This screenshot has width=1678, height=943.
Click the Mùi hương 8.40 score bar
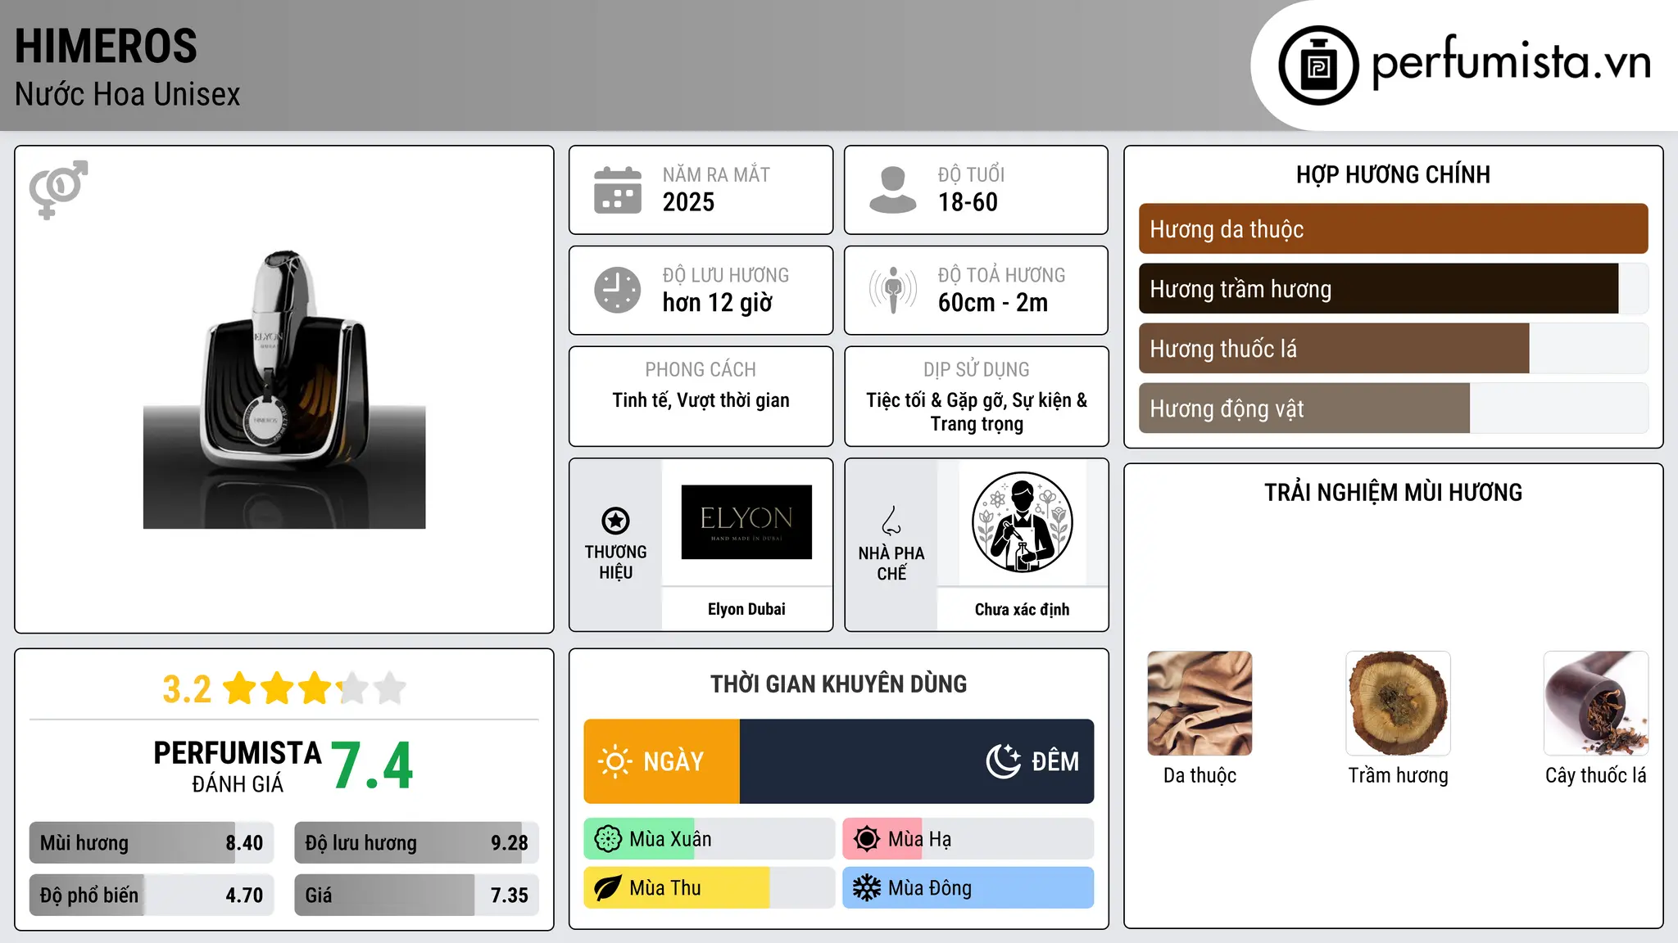pos(152,843)
